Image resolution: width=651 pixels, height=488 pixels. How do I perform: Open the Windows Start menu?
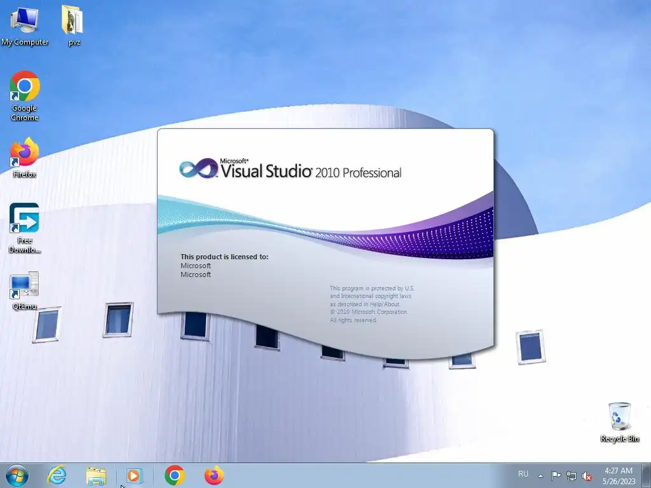pos(17,475)
